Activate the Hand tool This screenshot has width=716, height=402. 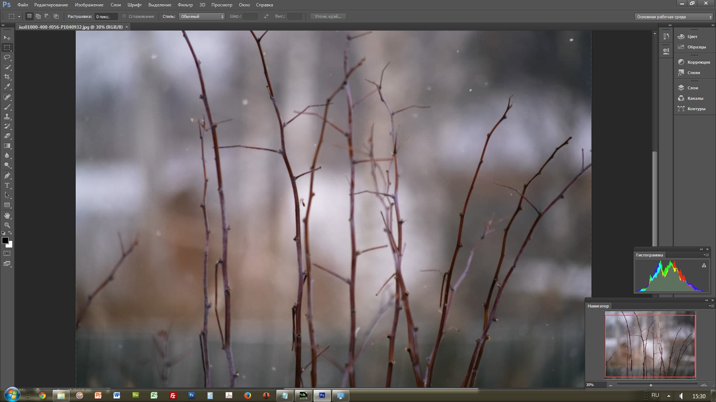coord(7,216)
